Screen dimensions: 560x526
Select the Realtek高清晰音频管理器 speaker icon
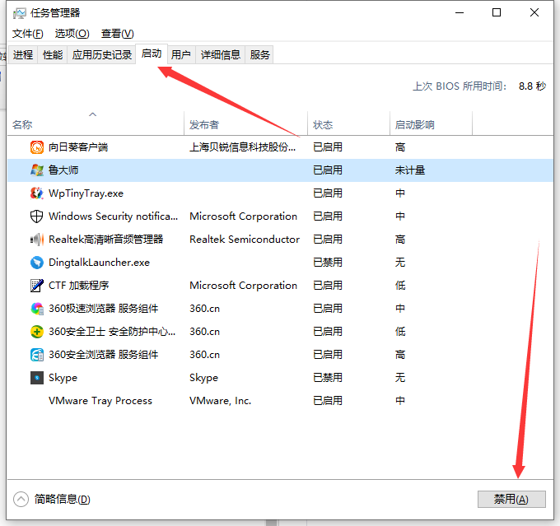pos(37,240)
